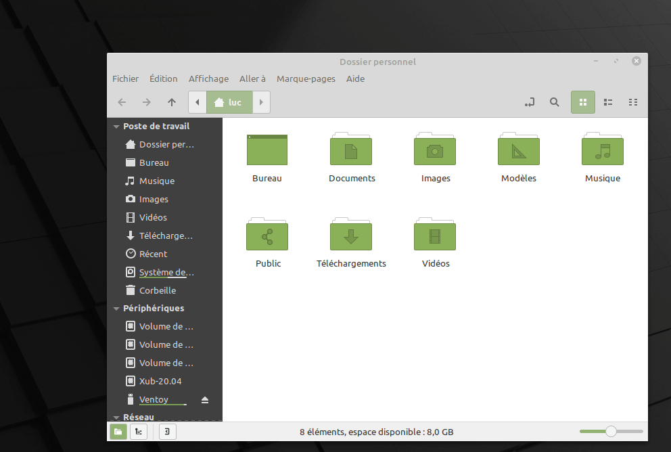Open the Images folder with camera icon
671x452 pixels.
coord(435,152)
